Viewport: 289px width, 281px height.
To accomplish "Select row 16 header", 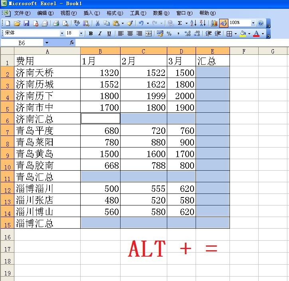I will tap(7, 235).
